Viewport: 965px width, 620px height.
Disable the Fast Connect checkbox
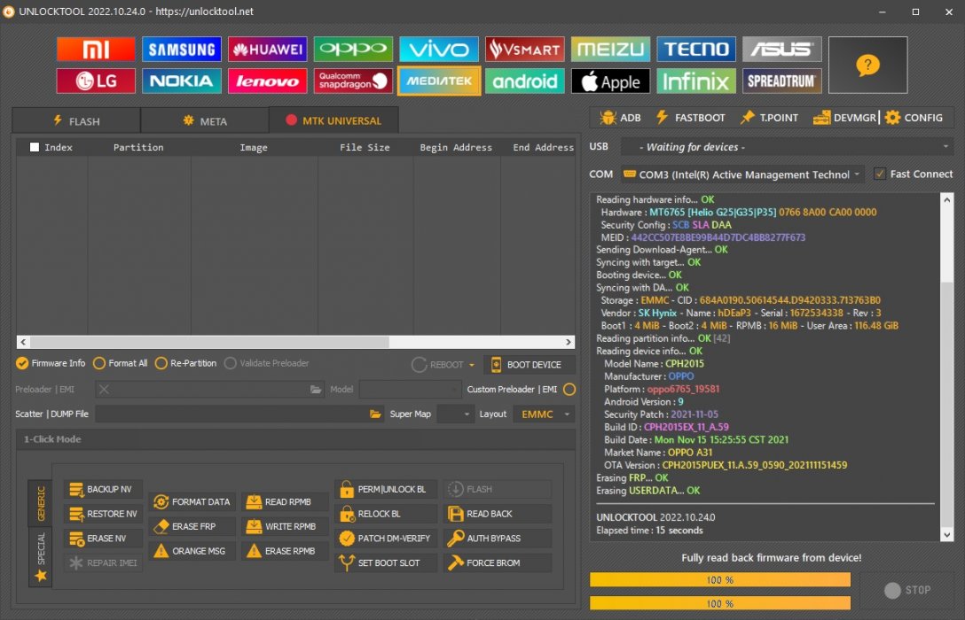click(x=880, y=174)
